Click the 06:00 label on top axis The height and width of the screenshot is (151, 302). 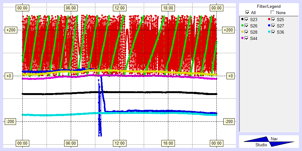coord(70,8)
